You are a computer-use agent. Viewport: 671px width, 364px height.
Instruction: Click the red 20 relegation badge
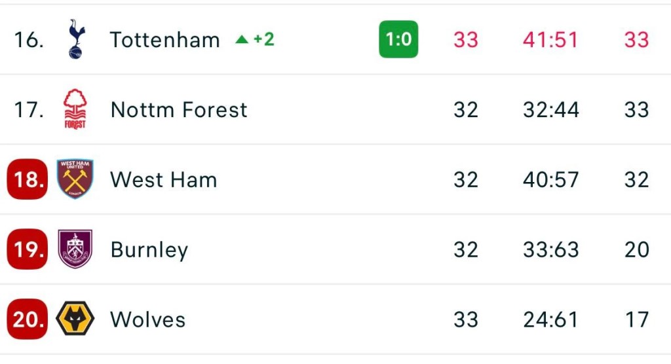pyautogui.click(x=28, y=319)
